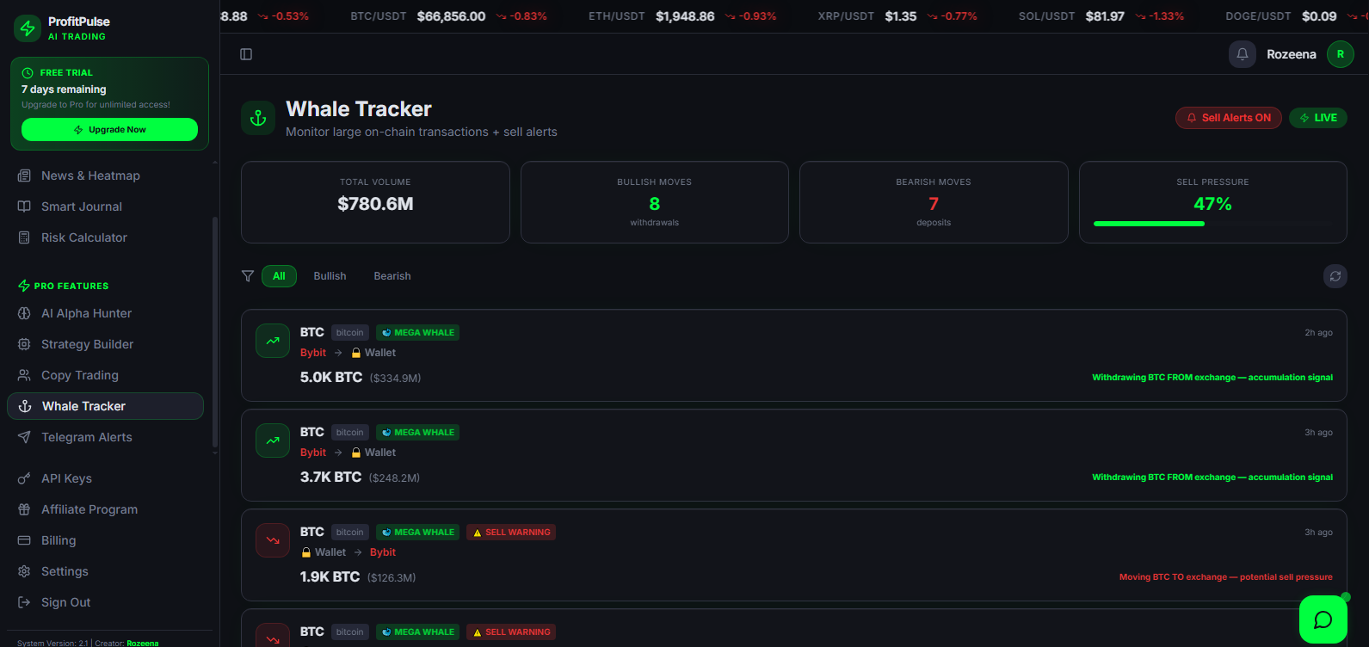Open Telegram Alerts settings

[x=105, y=437]
